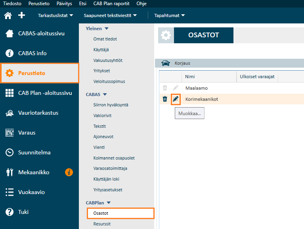The width and height of the screenshot is (304, 229).
Task: Open the Päivitys menu
Action: pos(64,4)
